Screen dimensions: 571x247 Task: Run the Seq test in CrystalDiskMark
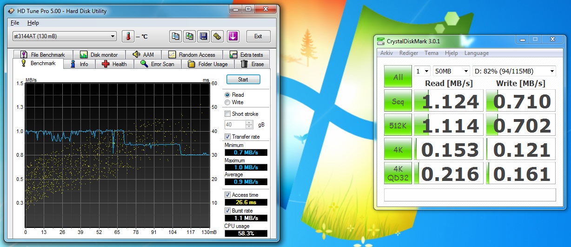[x=398, y=101]
